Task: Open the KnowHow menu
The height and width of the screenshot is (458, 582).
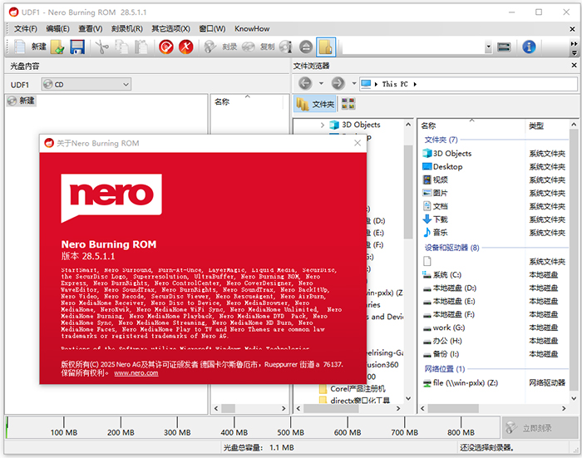Action: (x=252, y=28)
